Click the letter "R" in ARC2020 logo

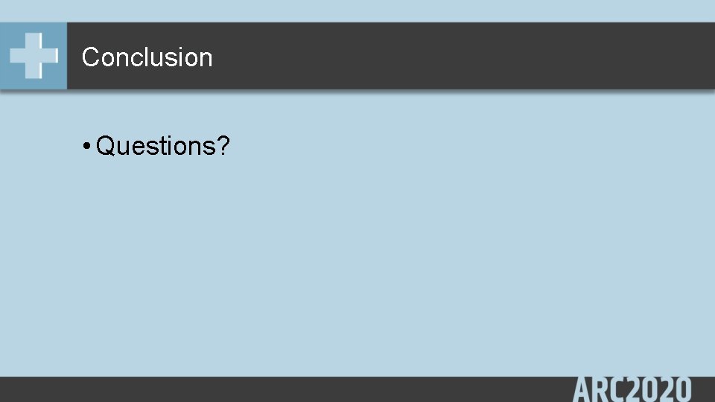coord(600,389)
